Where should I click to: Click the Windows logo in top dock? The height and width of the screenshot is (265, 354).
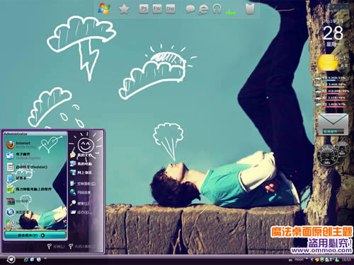pyautogui.click(x=104, y=9)
